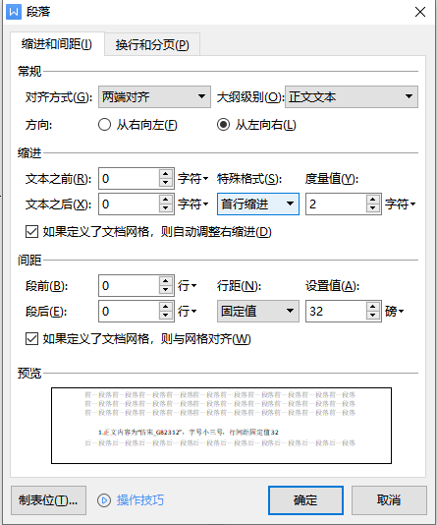Switch to the 换行和分页 tab
437x525 pixels.
[152, 44]
